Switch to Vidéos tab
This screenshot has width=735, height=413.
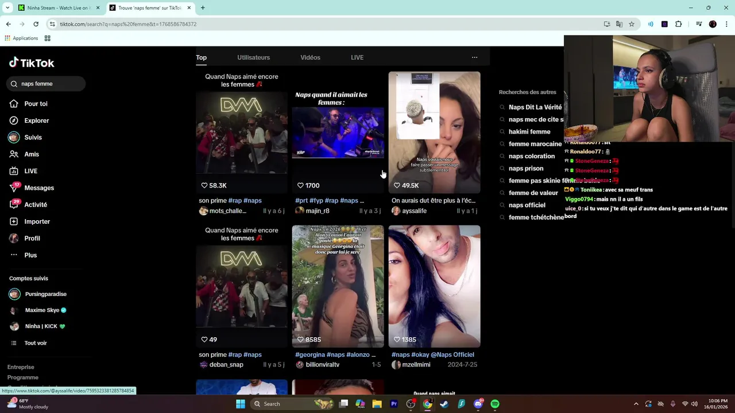click(310, 57)
